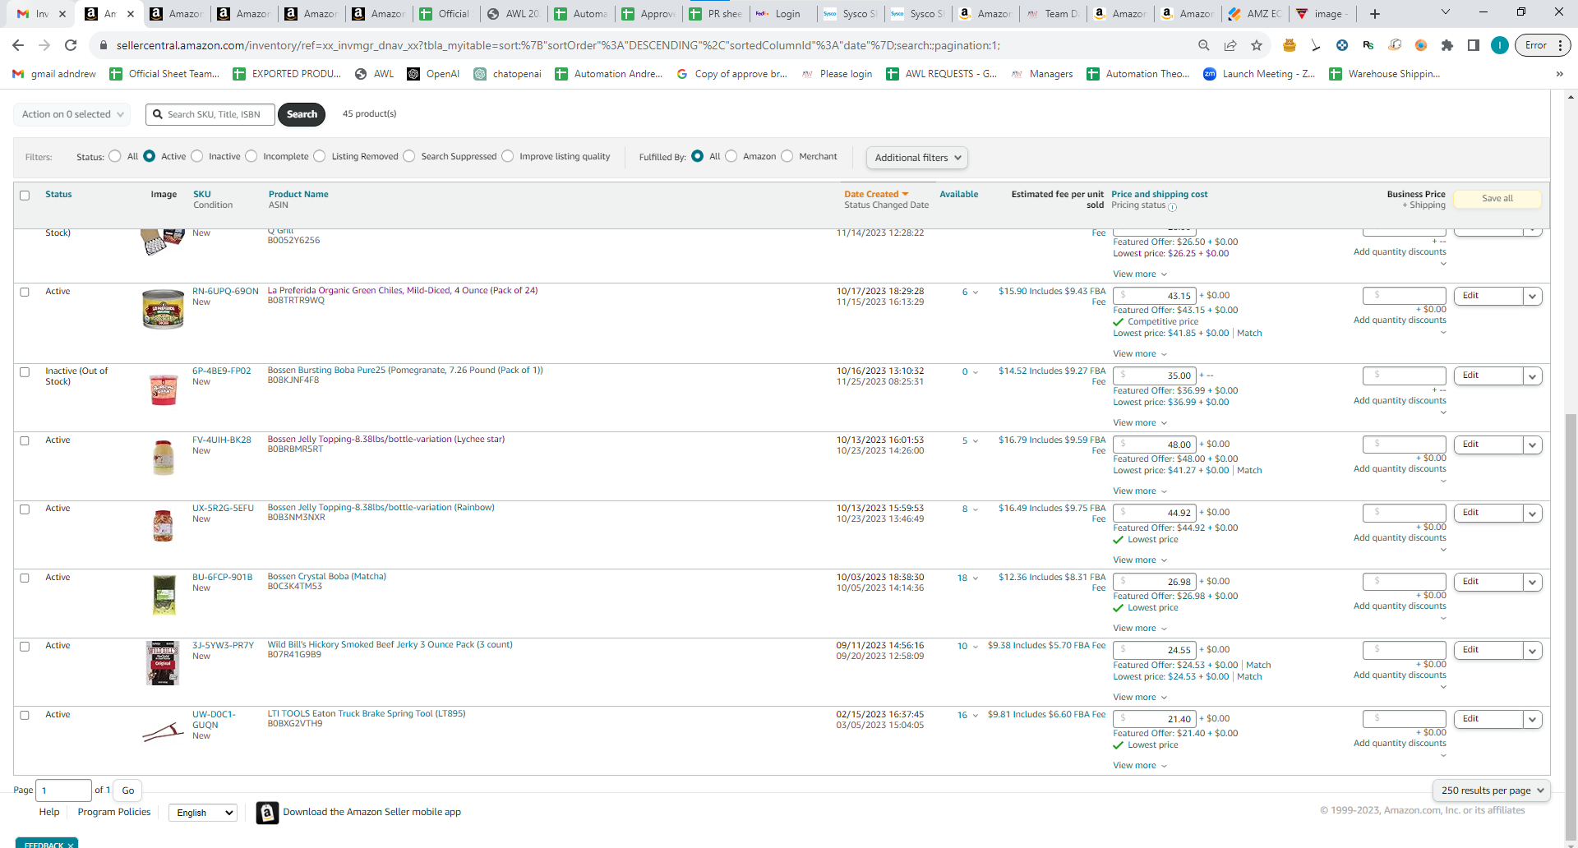Click the magnifier icon in SKU search box
Image resolution: width=1578 pixels, height=848 pixels.
pos(158,114)
